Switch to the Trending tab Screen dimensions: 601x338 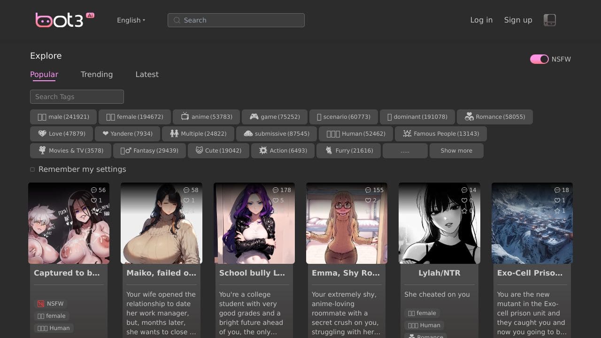(97, 74)
